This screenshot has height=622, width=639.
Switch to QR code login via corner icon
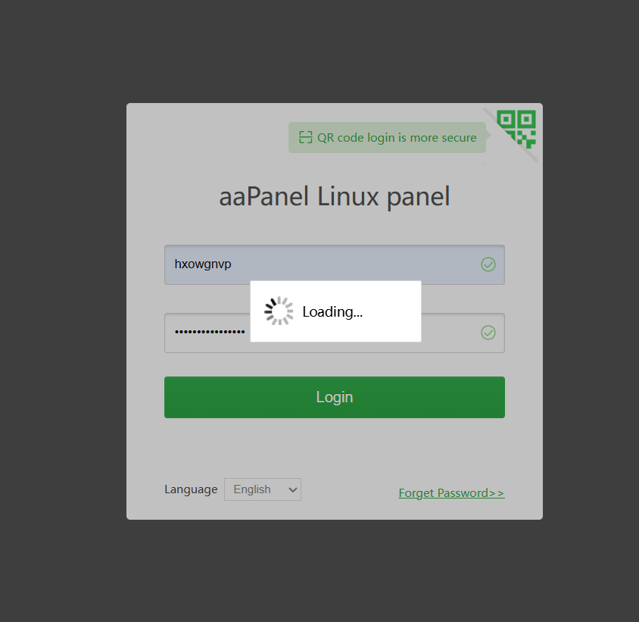coord(516,129)
